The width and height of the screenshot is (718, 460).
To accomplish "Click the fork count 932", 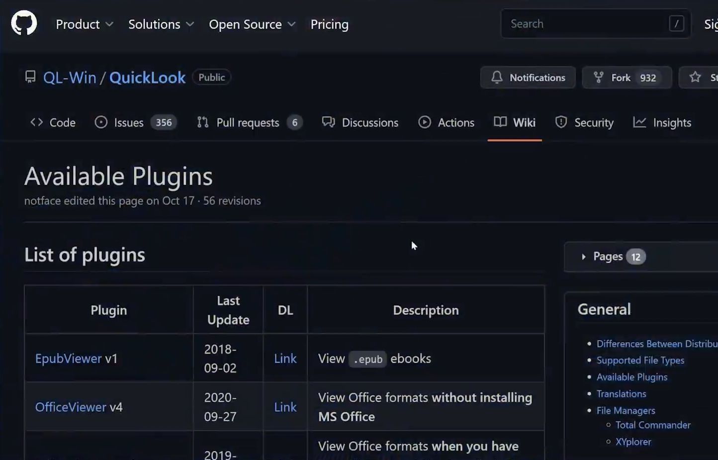I will [x=648, y=78].
